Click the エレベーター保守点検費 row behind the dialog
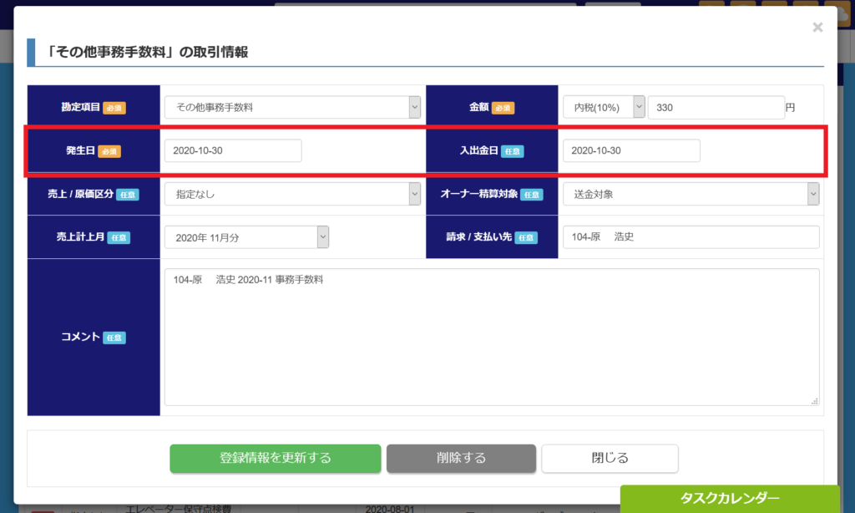The height and width of the screenshot is (513, 855). tap(177, 508)
